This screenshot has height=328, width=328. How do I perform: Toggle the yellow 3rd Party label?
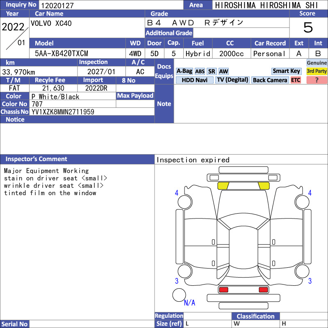click(x=317, y=71)
